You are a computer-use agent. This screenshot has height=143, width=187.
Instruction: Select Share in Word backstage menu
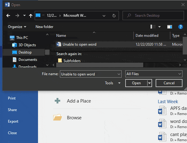coord(12,110)
